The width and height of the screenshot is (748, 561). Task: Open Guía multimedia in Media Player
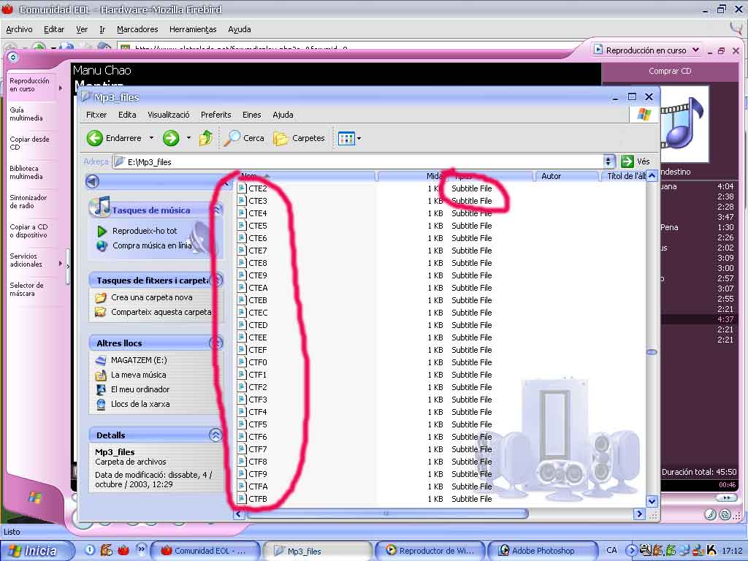26,114
